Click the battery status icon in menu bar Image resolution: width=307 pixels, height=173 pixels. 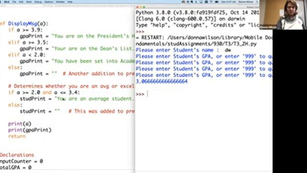[x=216, y=2]
